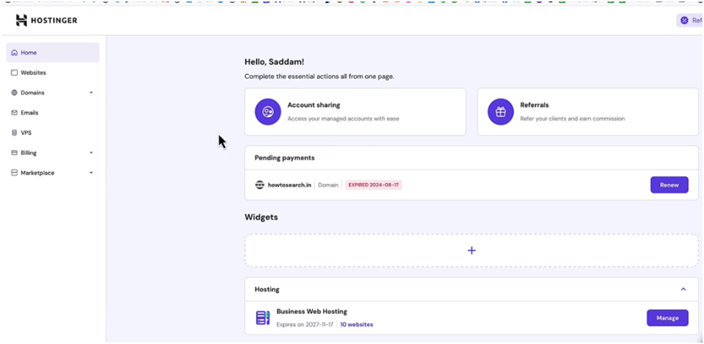Screen dimensions: 704x344
Task: Click the Domains globe icon
Action: pos(14,93)
